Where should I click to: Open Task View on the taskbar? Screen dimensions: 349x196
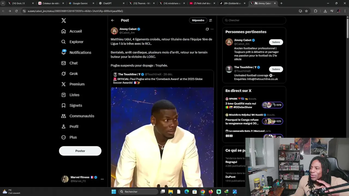point(163,192)
